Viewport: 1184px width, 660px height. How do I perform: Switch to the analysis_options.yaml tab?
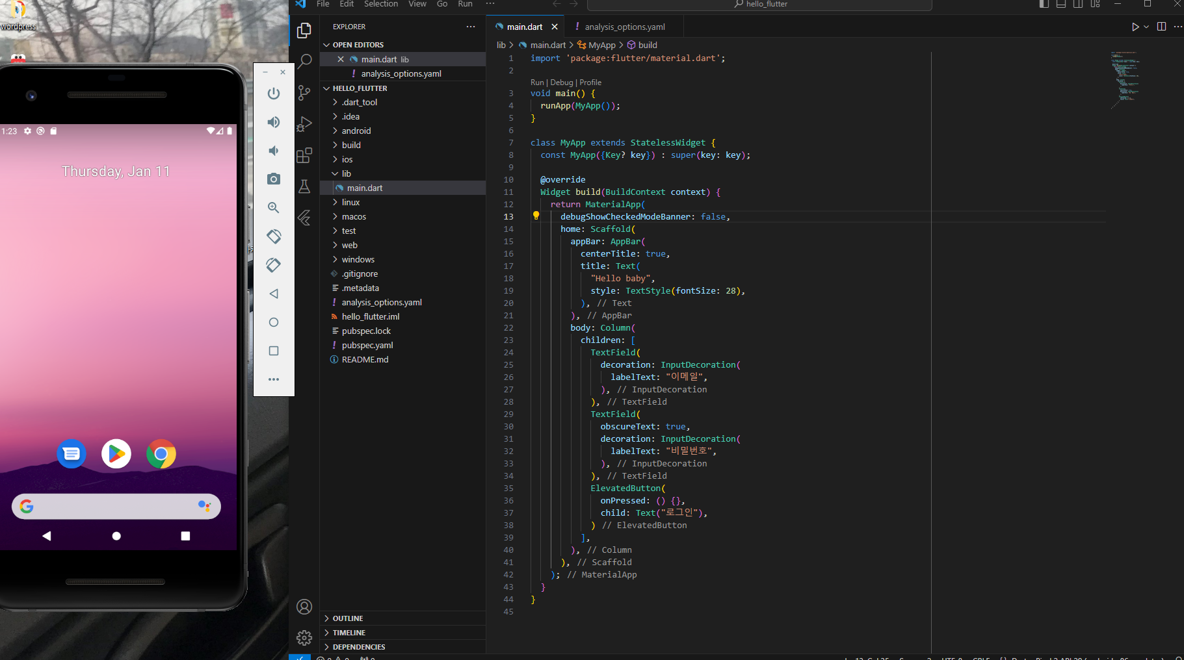(x=625, y=27)
